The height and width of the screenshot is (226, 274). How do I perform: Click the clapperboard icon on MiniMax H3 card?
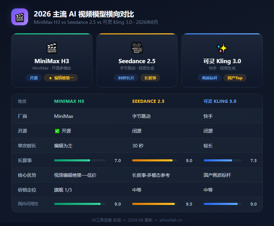click(x=52, y=48)
